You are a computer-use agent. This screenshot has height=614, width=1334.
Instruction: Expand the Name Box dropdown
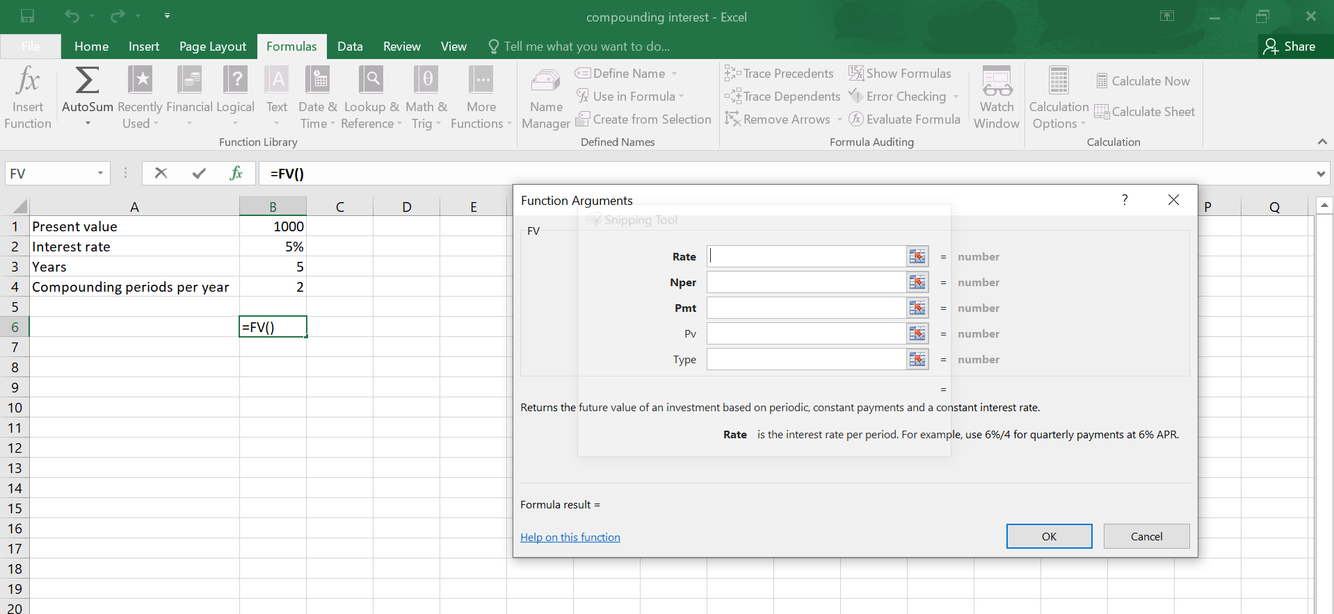click(100, 173)
